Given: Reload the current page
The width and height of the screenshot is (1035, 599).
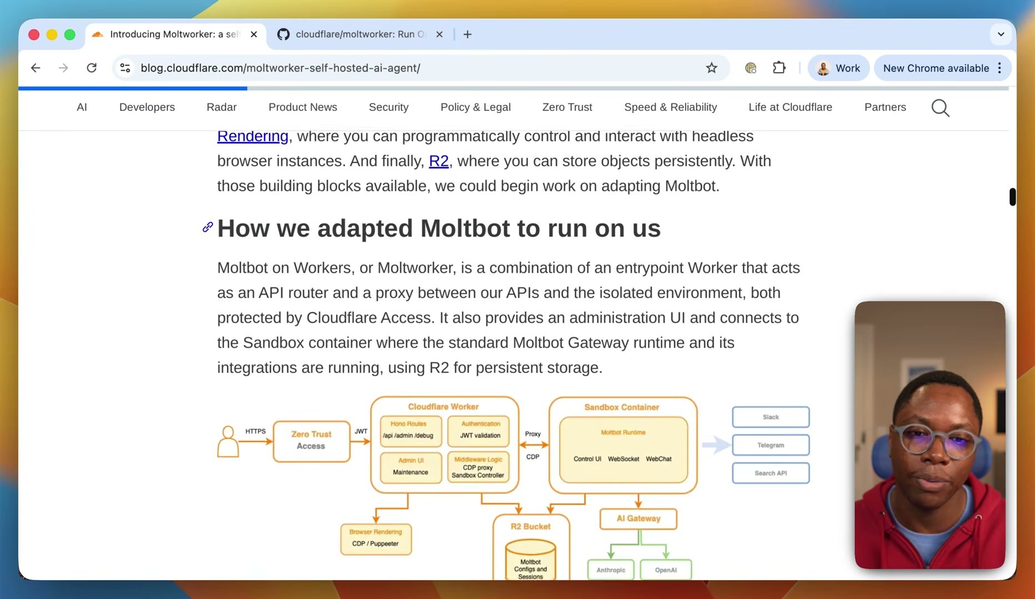Looking at the screenshot, I should coord(92,68).
